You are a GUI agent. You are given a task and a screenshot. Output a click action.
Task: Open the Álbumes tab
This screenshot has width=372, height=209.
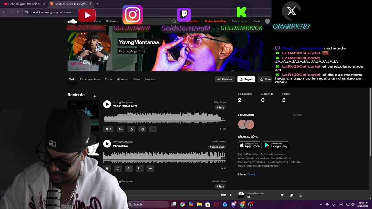pyautogui.click(x=123, y=79)
